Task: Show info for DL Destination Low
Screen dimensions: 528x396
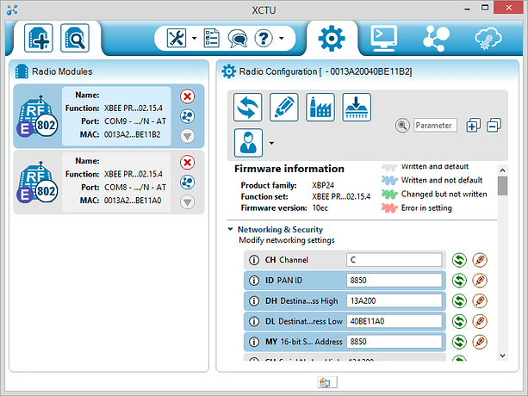Action: tap(254, 321)
